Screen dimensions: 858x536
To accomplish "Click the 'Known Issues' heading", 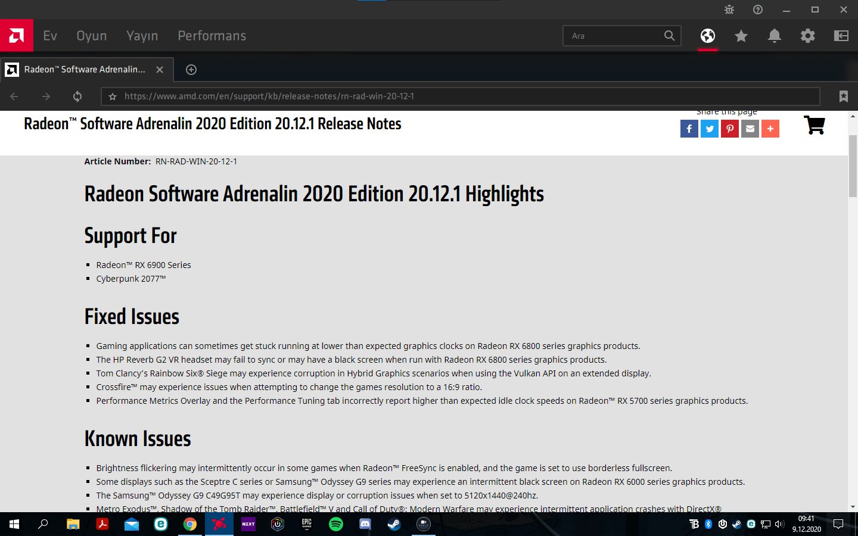I will pos(138,438).
